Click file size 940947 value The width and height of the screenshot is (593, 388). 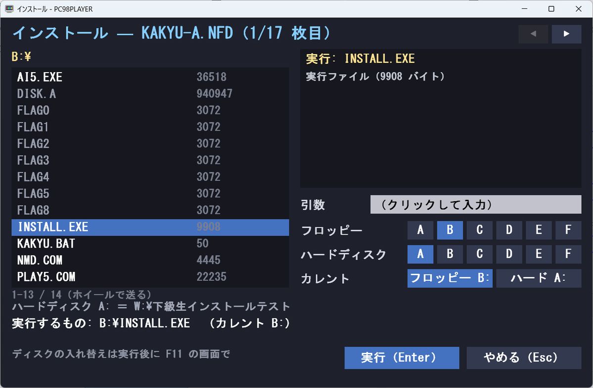coord(215,93)
